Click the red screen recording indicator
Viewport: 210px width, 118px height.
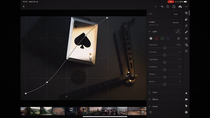pyautogui.click(x=171, y=2)
